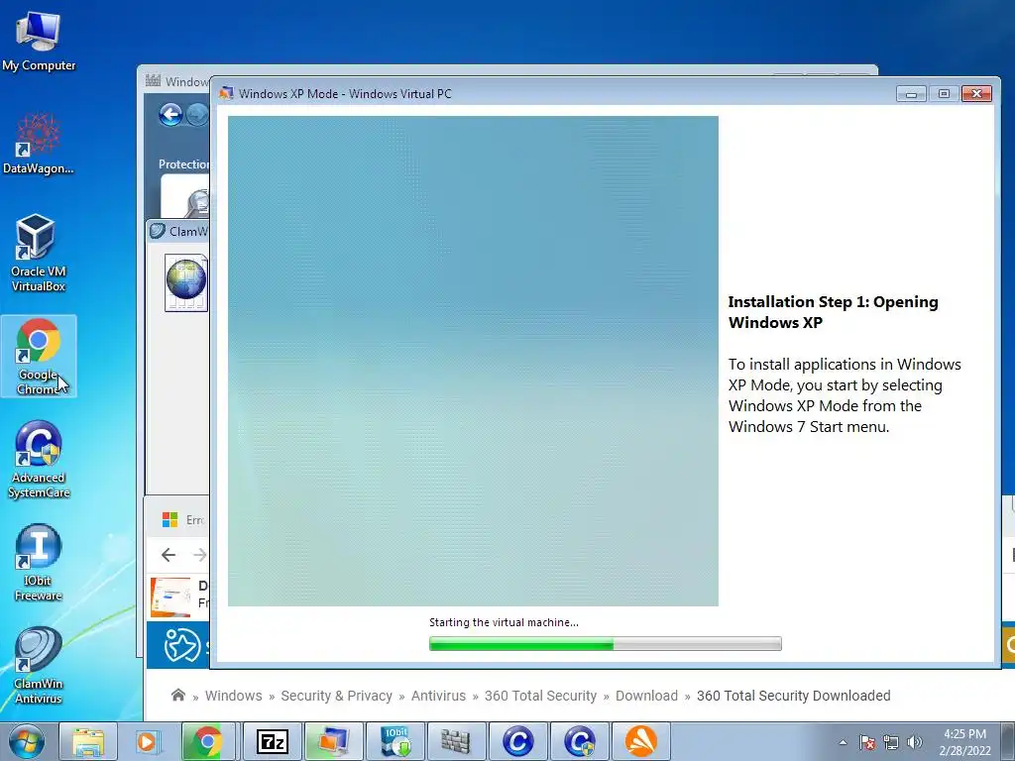Click the blue Back arrow in the background Windows window
This screenshot has width=1015, height=761.
click(170, 115)
